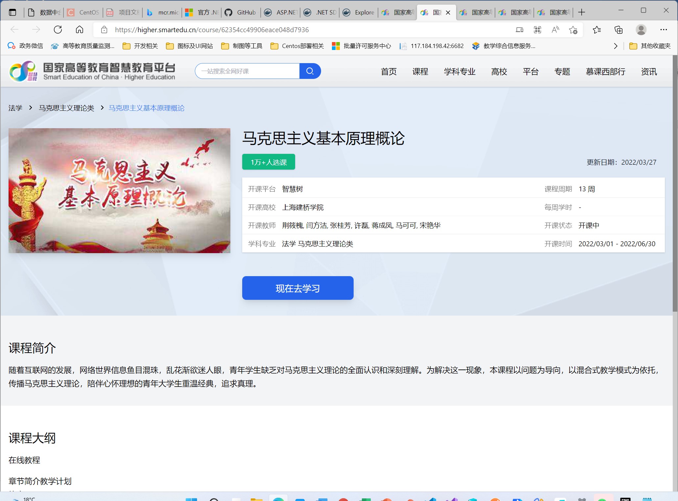The image size is (678, 501).
Task: Open 马克思主义理论类 breadcrumb link
Action: (x=66, y=108)
